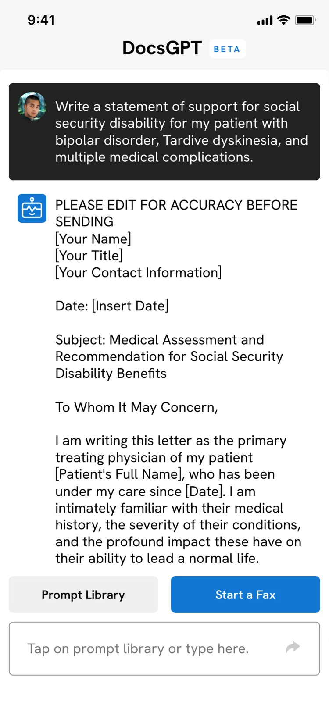Tap the Date: [Insert Date] line
This screenshot has height=712, width=329.
click(x=112, y=306)
